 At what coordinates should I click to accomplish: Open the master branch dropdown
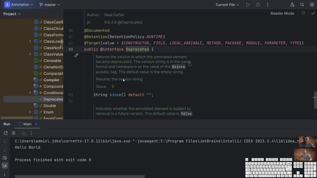[x=50, y=4]
